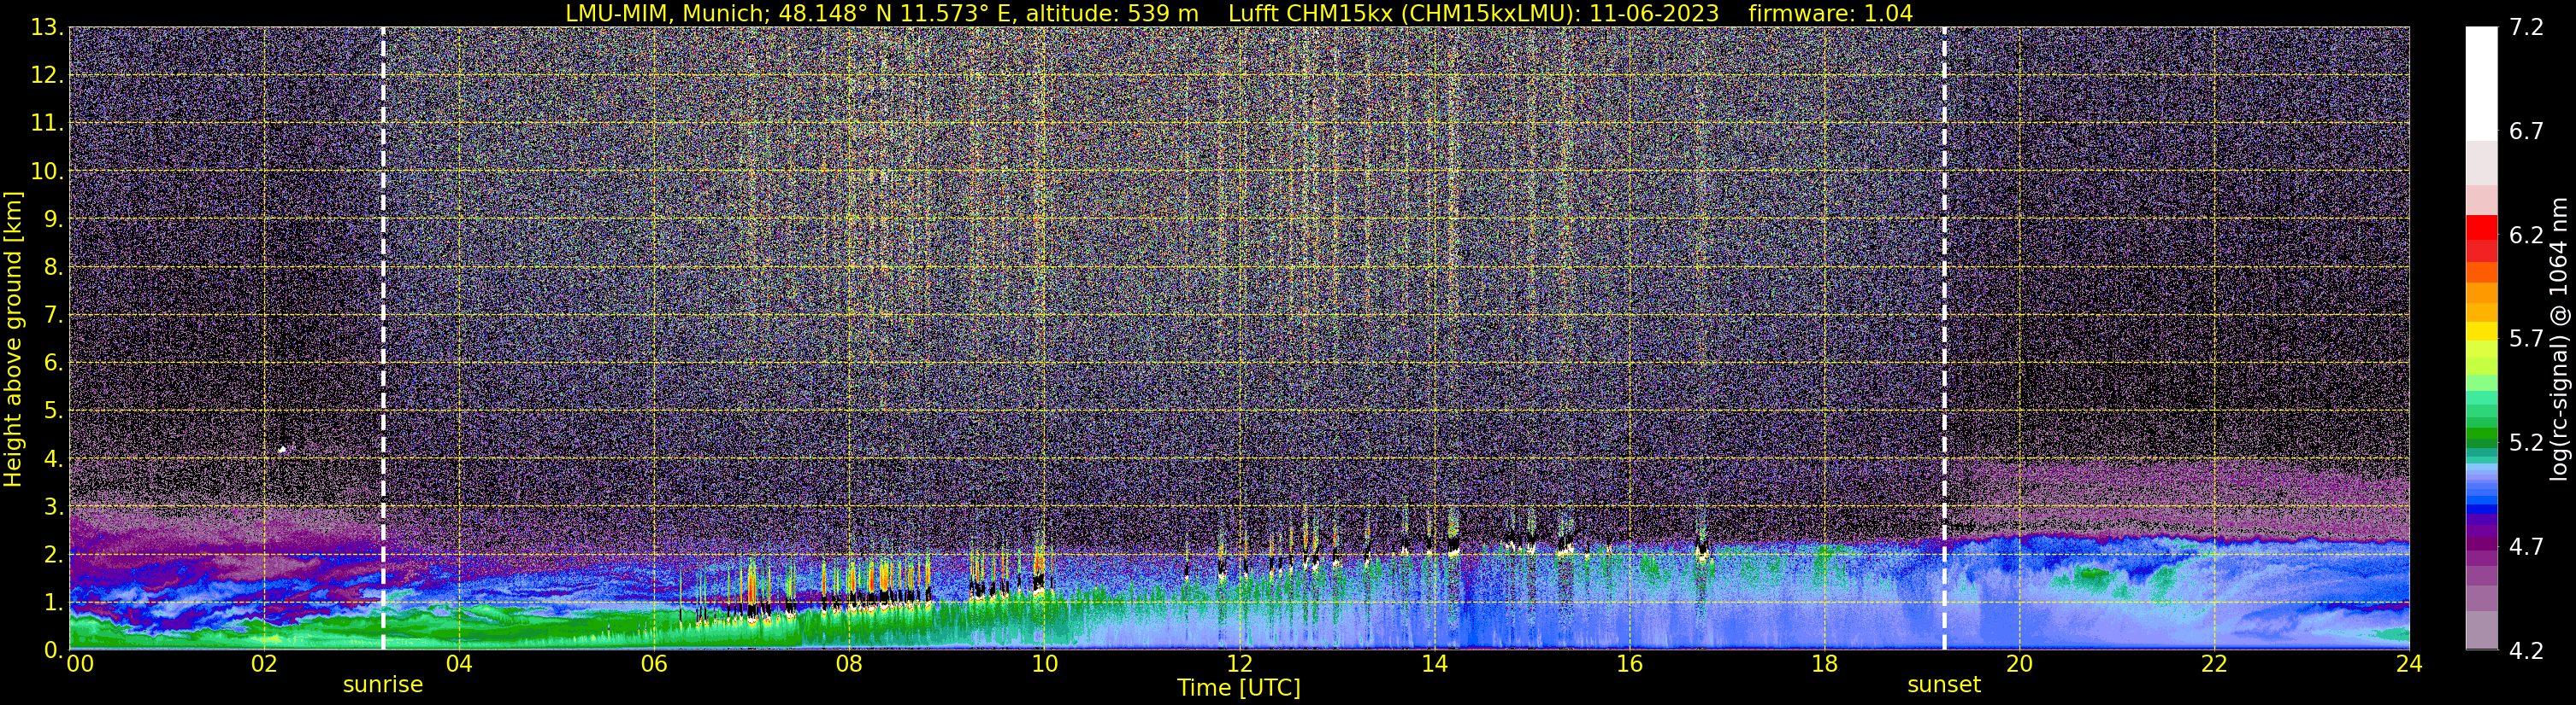Click the '6.7' colorbar value label
Viewport: 2576px width, 705px height.
pos(2526,131)
